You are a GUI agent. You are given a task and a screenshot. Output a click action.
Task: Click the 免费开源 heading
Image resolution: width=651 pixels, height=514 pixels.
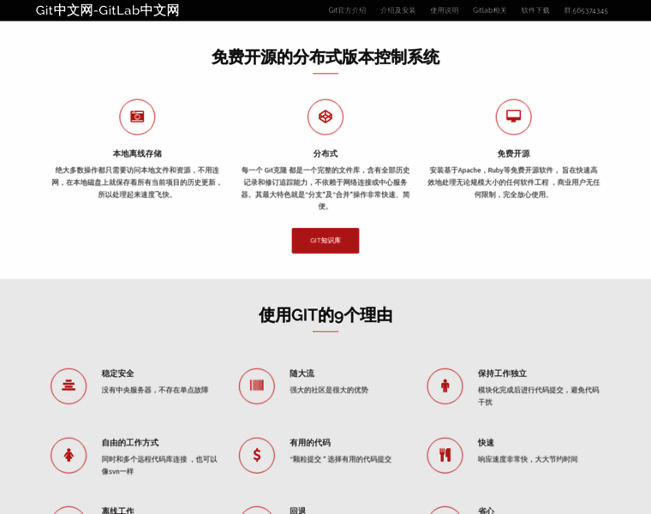click(x=513, y=153)
